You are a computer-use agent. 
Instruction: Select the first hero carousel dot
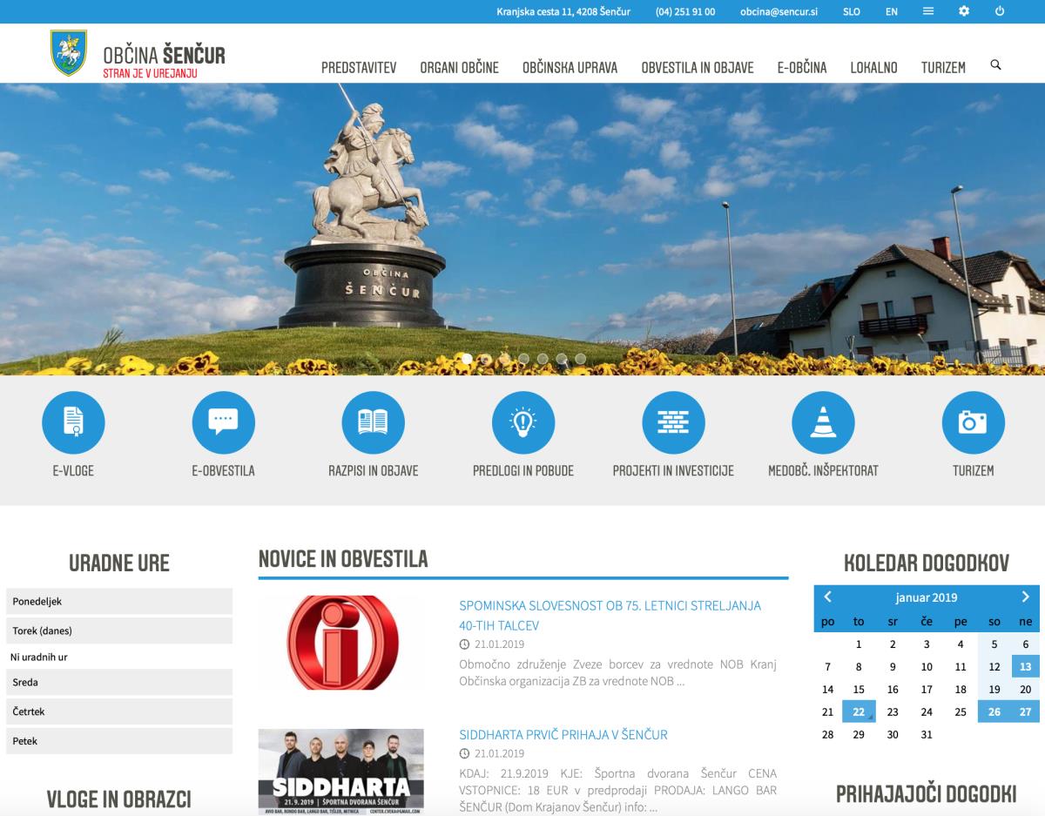[467, 358]
